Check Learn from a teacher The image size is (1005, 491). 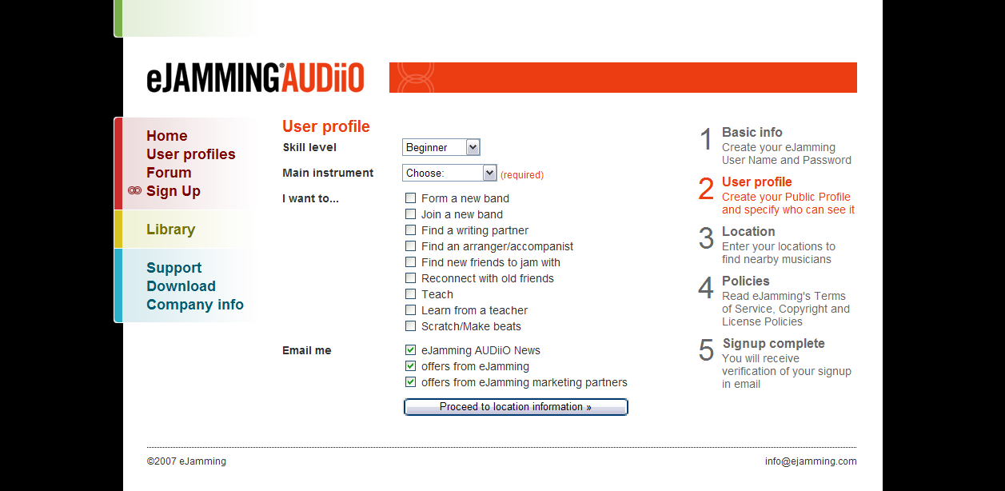pyautogui.click(x=410, y=310)
